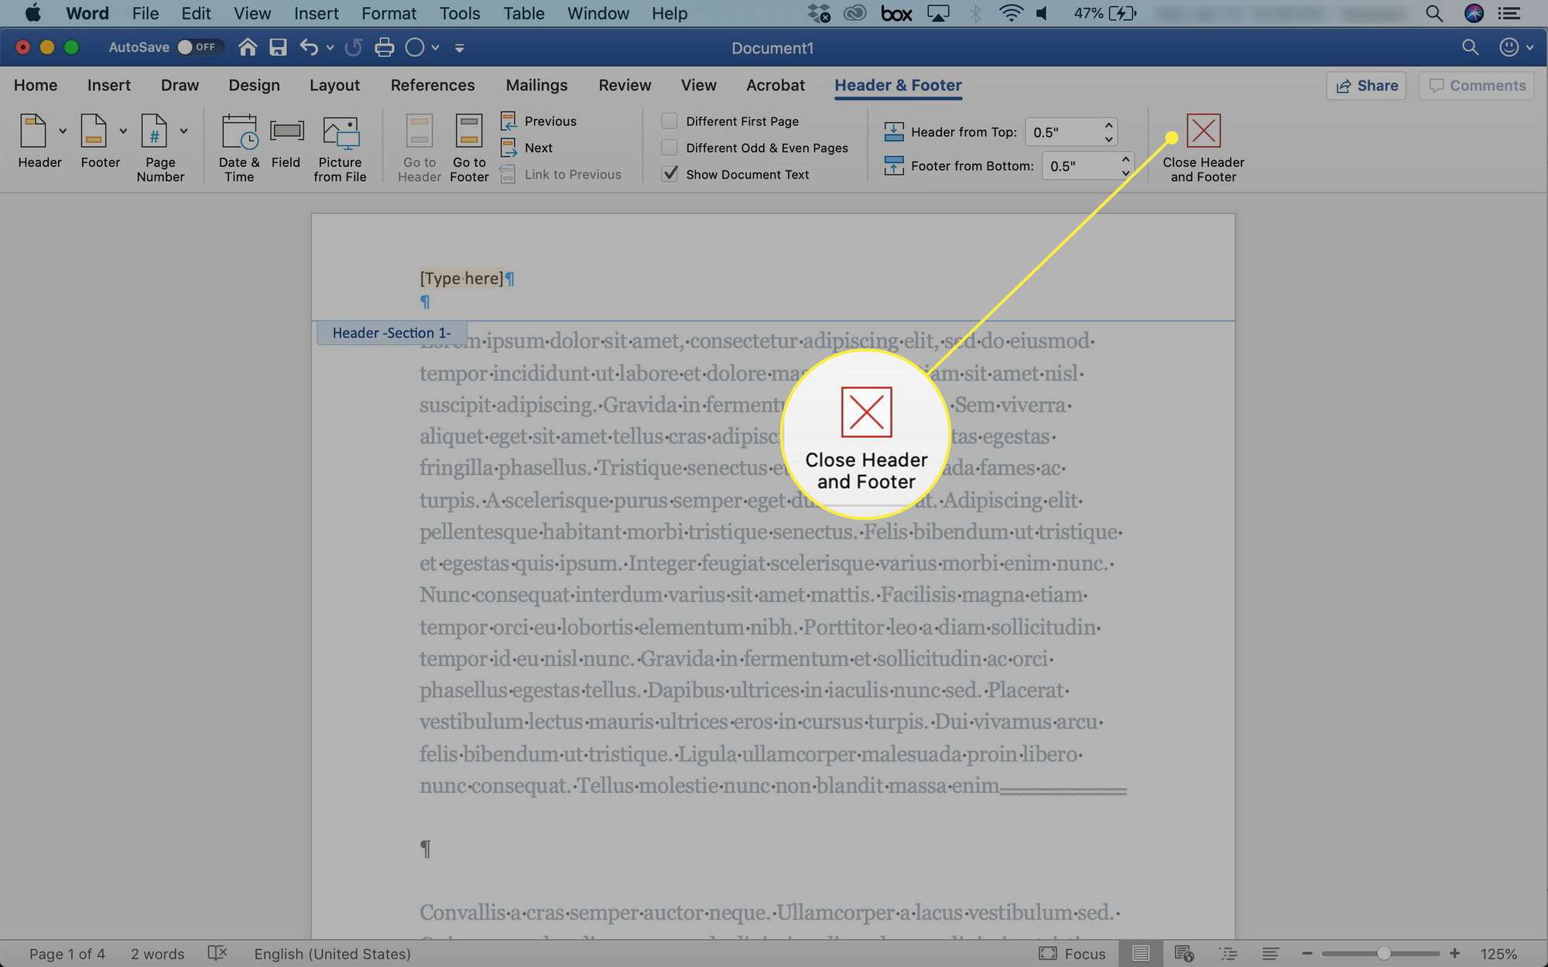Toggle AutoSave switch
1548x967 pixels.
pos(200,47)
